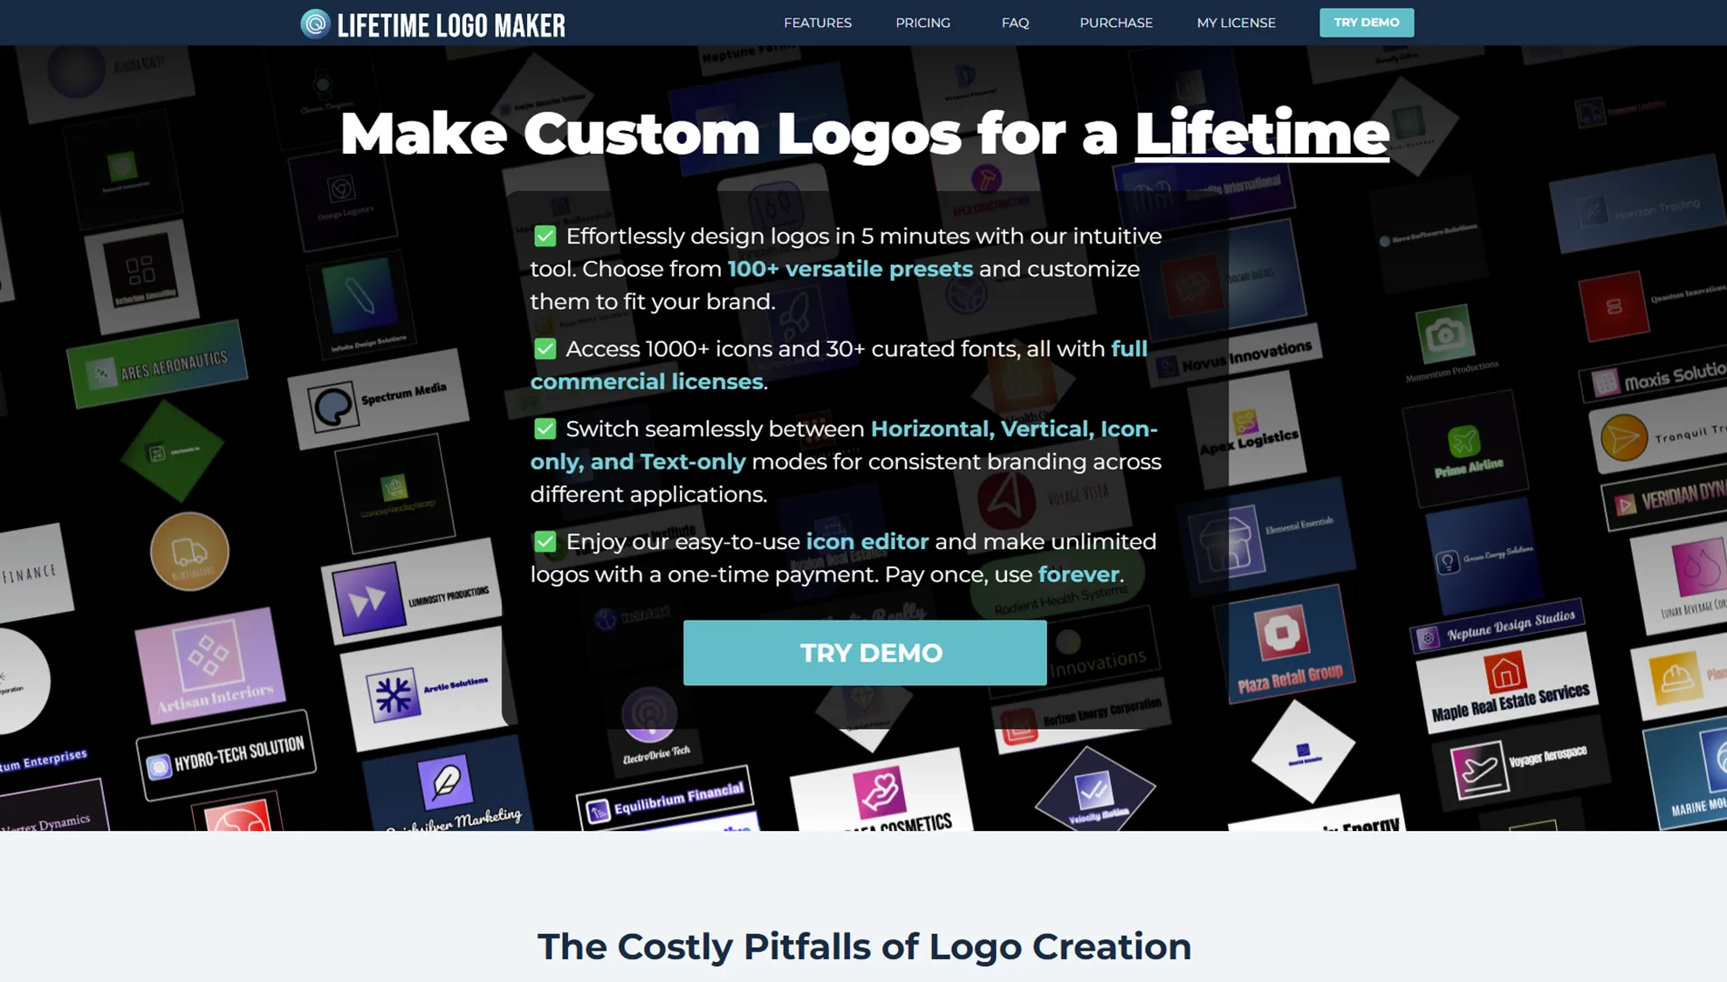Viewport: 1727px width, 982px height.
Task: Click the orange delivery truck circle logo
Action: click(189, 551)
